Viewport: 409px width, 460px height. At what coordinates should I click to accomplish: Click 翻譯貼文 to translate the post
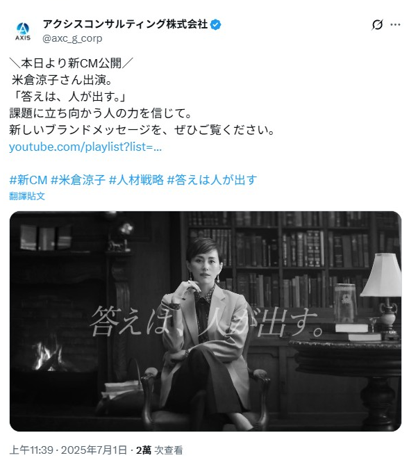tap(27, 196)
